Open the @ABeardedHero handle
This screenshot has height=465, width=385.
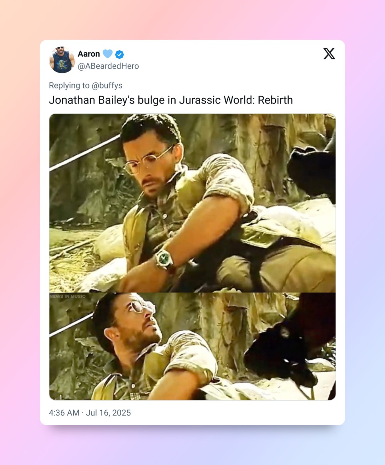108,66
